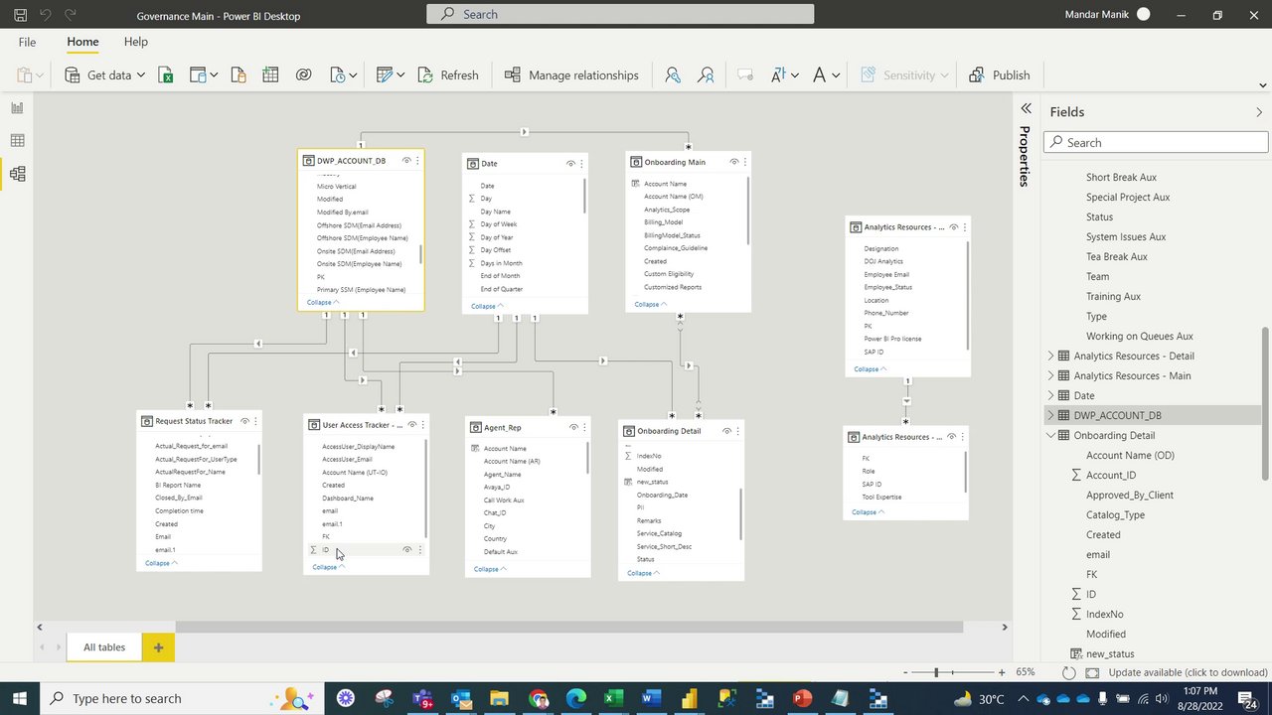The width and height of the screenshot is (1272, 715).
Task: Toggle visibility of DWP_ACCOUNT_DB table
Action: [406, 161]
